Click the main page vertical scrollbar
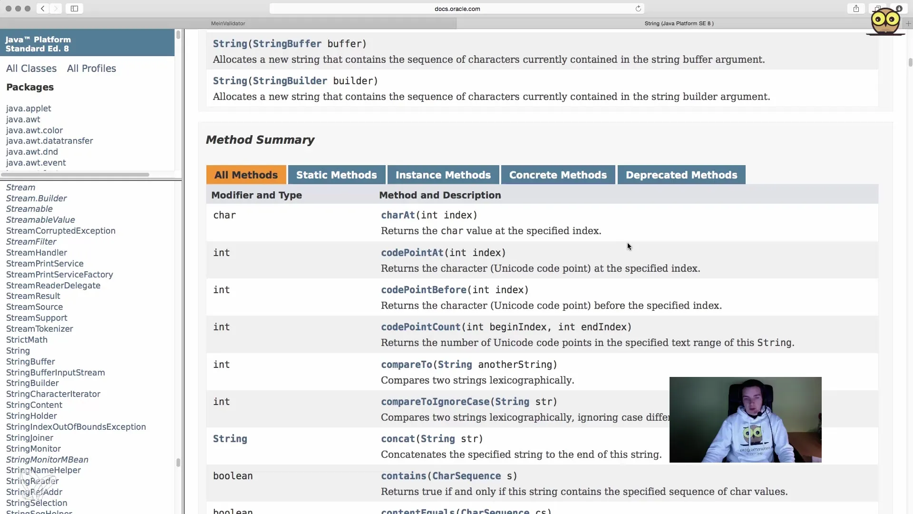 coord(910,62)
